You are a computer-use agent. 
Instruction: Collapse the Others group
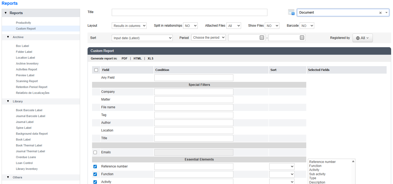pyautogui.click(x=8, y=177)
